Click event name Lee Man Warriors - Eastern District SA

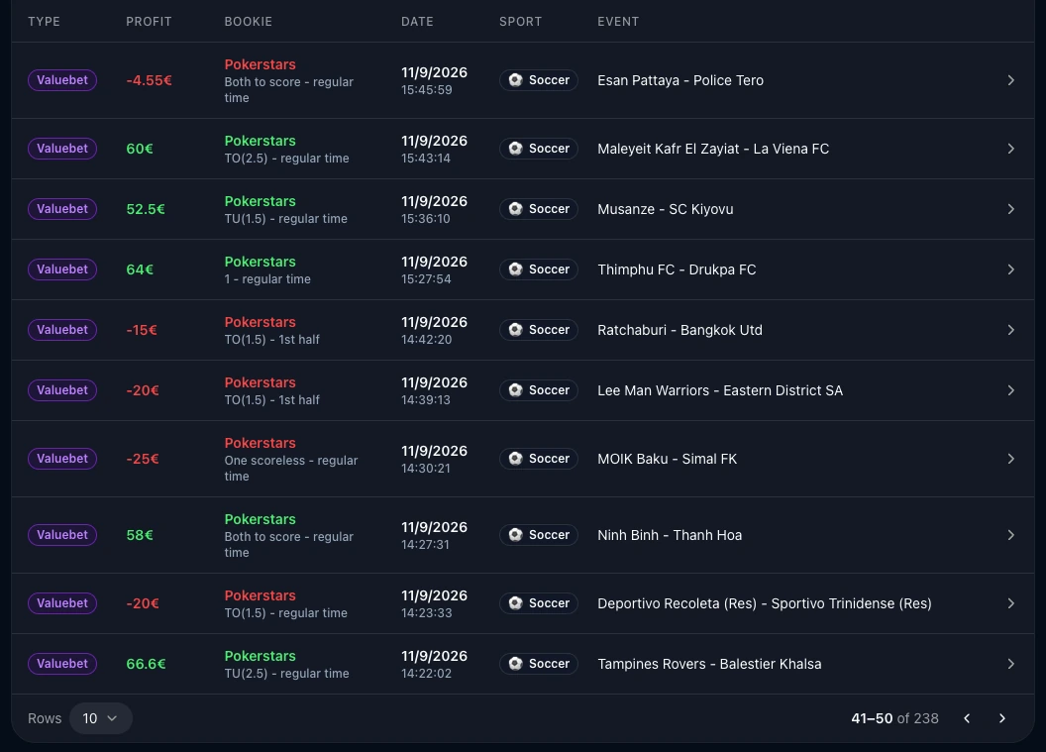tap(720, 390)
